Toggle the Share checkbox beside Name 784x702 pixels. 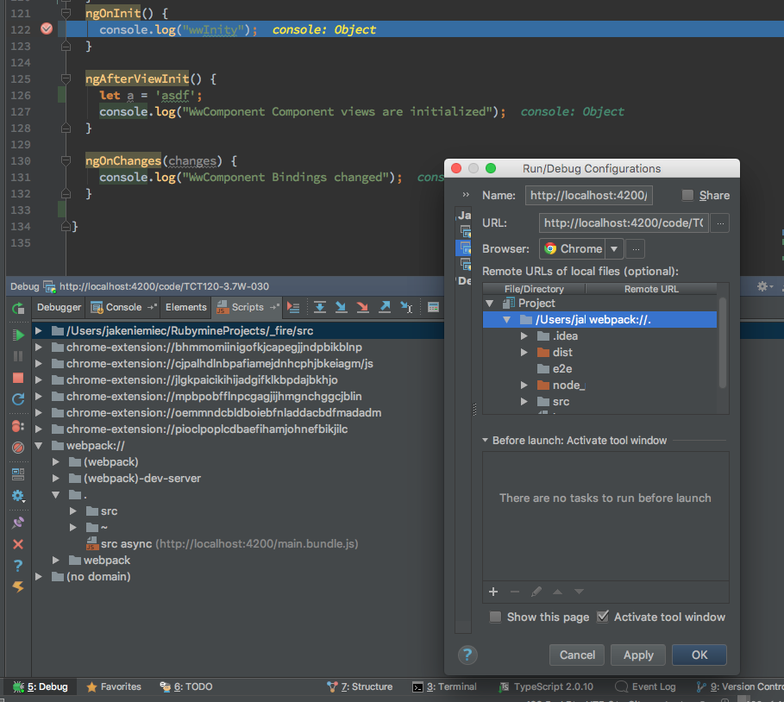pos(687,195)
